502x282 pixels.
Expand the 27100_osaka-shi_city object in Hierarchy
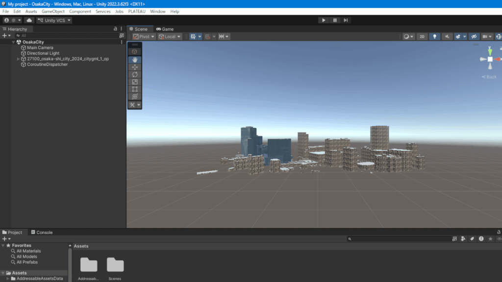coord(18,59)
